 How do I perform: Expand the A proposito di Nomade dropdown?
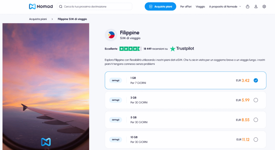point(225,6)
